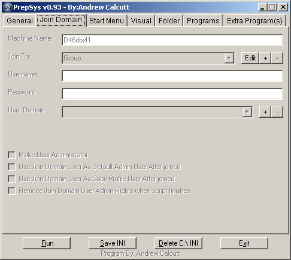Remove Join To entry with minus button
Screen dimensions: 291x260
277,58
